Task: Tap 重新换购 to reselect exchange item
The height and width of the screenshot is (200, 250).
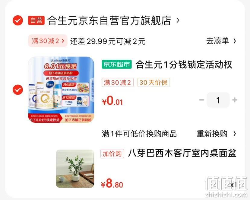Action: click(212, 134)
